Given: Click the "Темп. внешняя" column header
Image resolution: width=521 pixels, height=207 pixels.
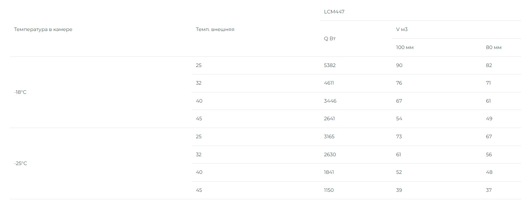Looking at the screenshot, I should point(215,29).
